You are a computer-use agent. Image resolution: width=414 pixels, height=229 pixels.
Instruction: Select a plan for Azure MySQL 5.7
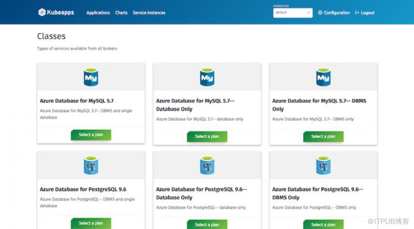tap(91, 135)
